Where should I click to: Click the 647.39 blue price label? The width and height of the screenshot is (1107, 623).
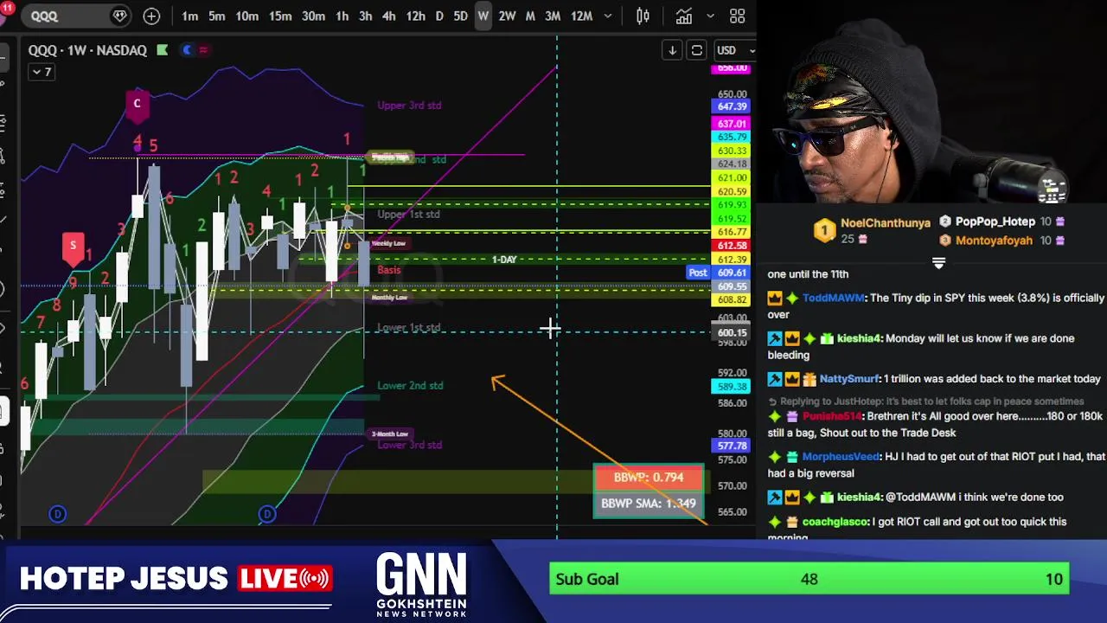732,106
